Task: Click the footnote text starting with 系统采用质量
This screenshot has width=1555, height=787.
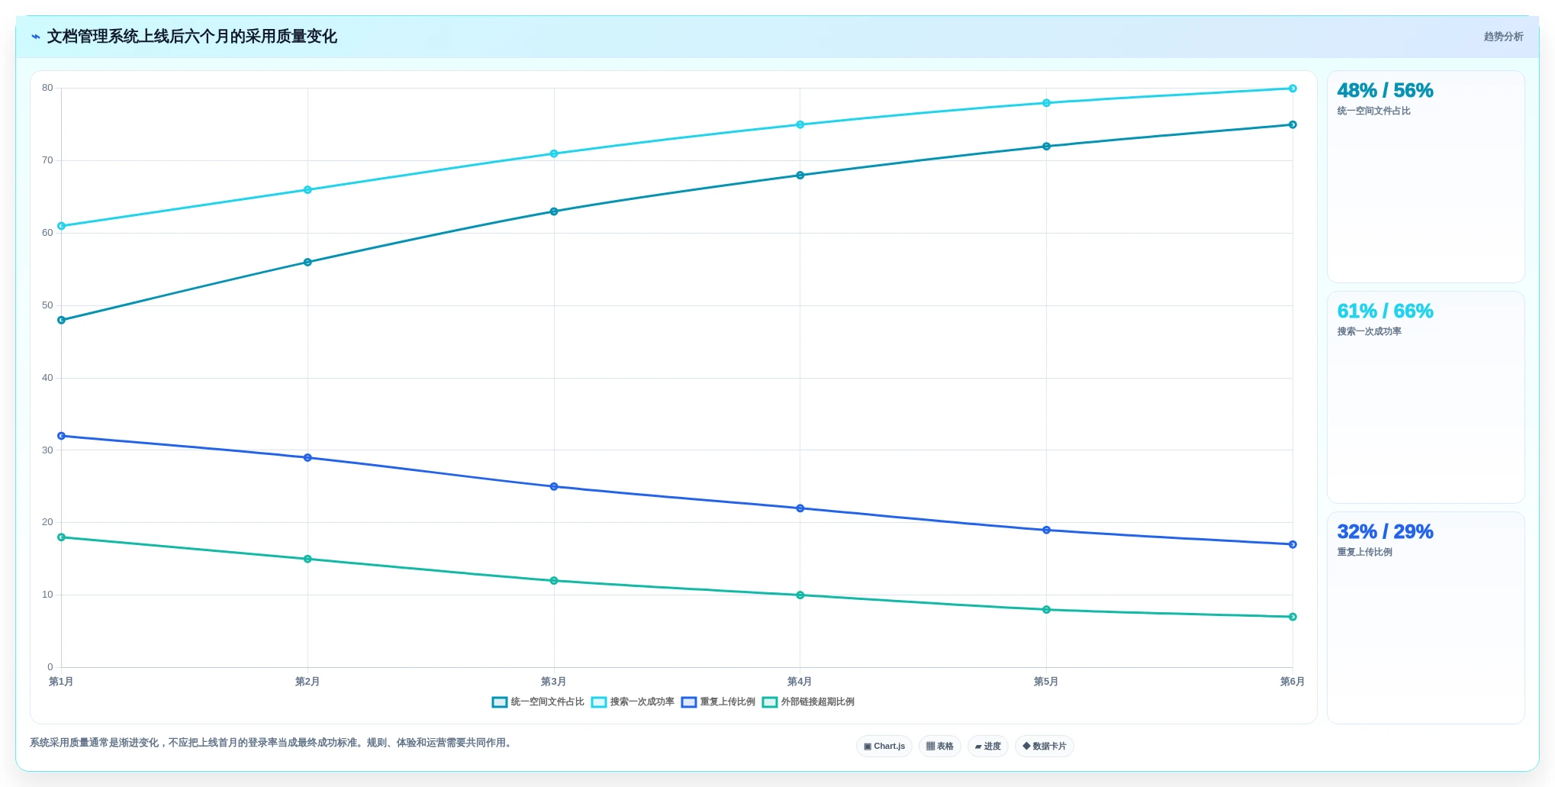Action: point(272,743)
